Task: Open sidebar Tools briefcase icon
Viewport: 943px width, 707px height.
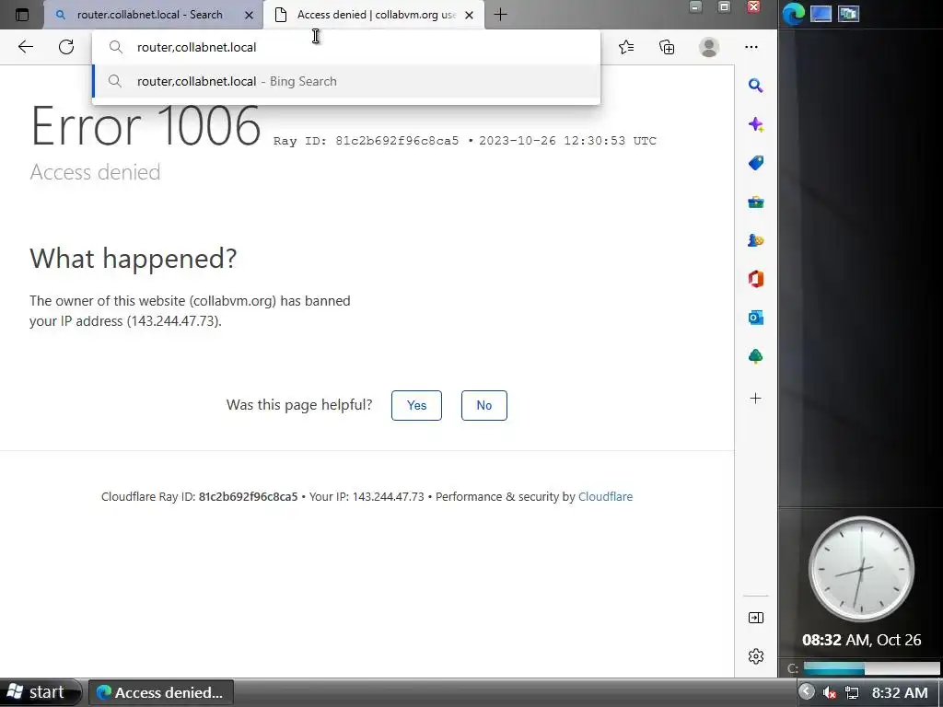Action: [x=756, y=202]
